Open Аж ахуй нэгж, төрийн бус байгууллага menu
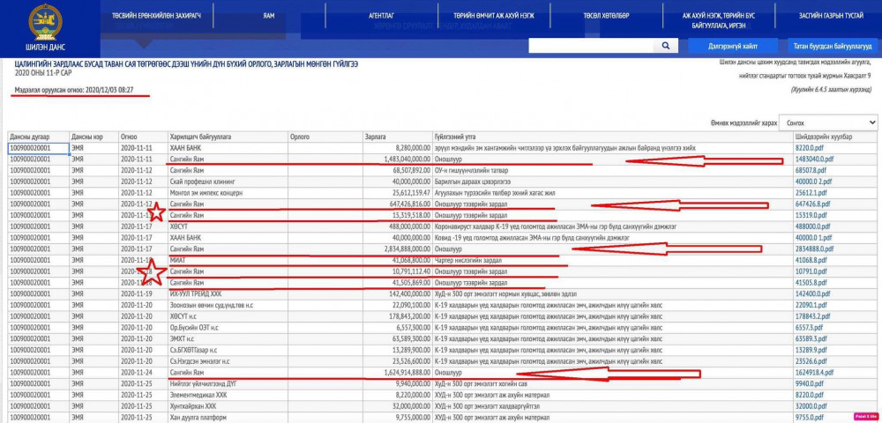The image size is (882, 423). pyautogui.click(x=718, y=21)
